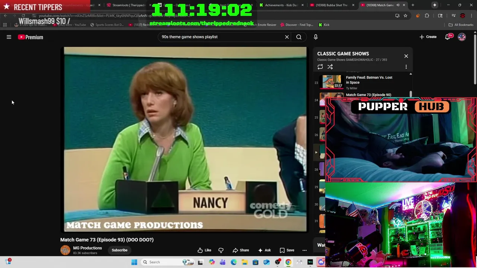Like the Match Game 73 video

click(204, 250)
